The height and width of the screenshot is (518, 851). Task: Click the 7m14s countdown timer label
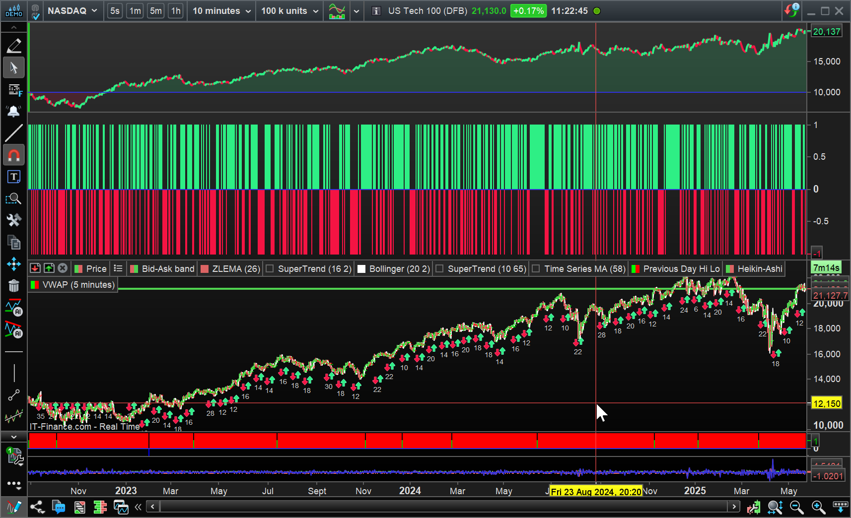coord(826,267)
